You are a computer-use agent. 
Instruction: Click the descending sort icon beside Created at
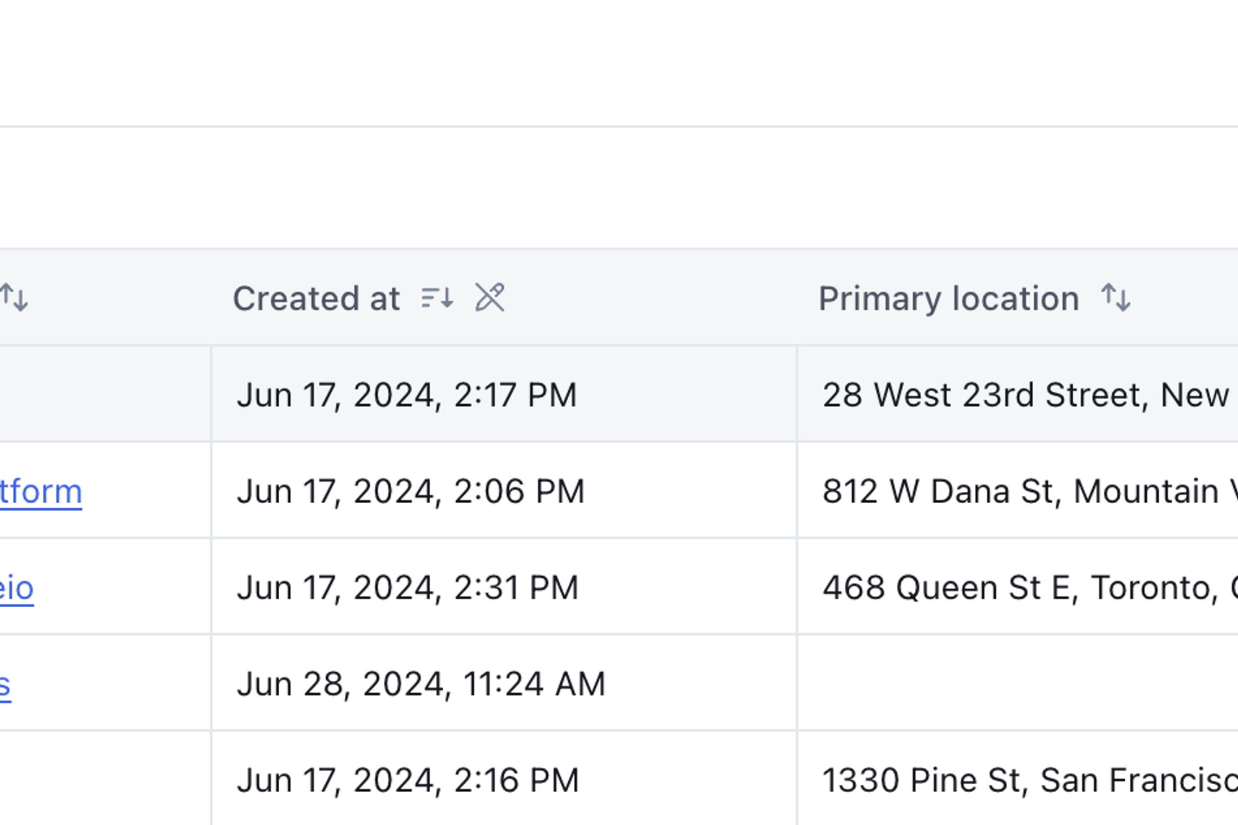(437, 298)
